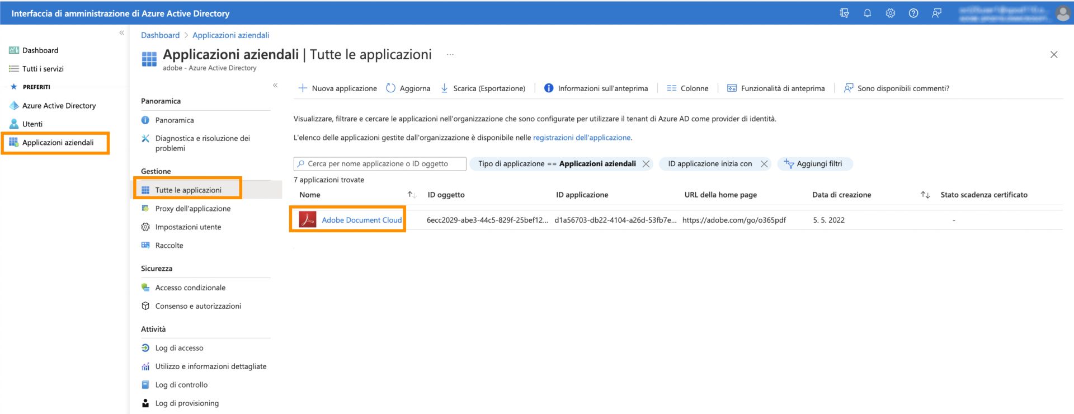Click Sono disponibili commenti?
Image resolution: width=1074 pixels, height=414 pixels.
point(897,88)
